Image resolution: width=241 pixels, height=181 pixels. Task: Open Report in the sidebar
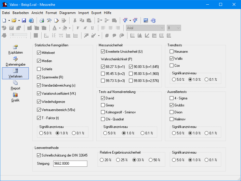(15, 85)
